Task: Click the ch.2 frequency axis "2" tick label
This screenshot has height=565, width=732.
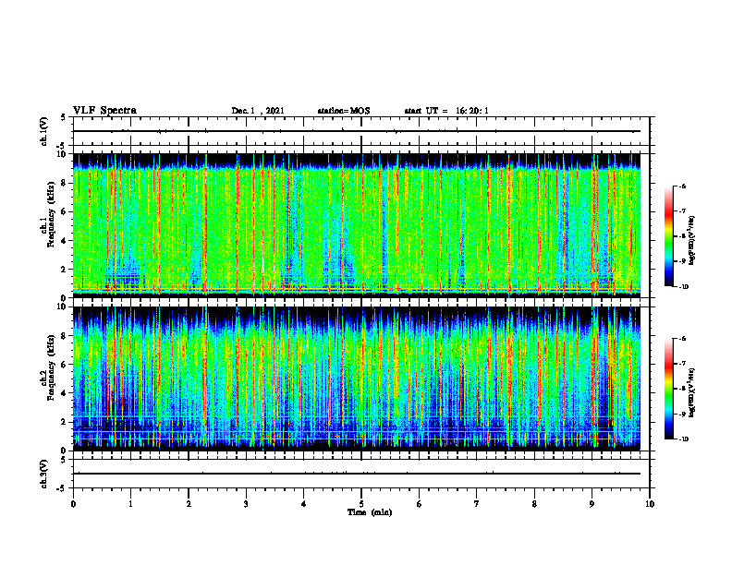Action: pyautogui.click(x=65, y=422)
